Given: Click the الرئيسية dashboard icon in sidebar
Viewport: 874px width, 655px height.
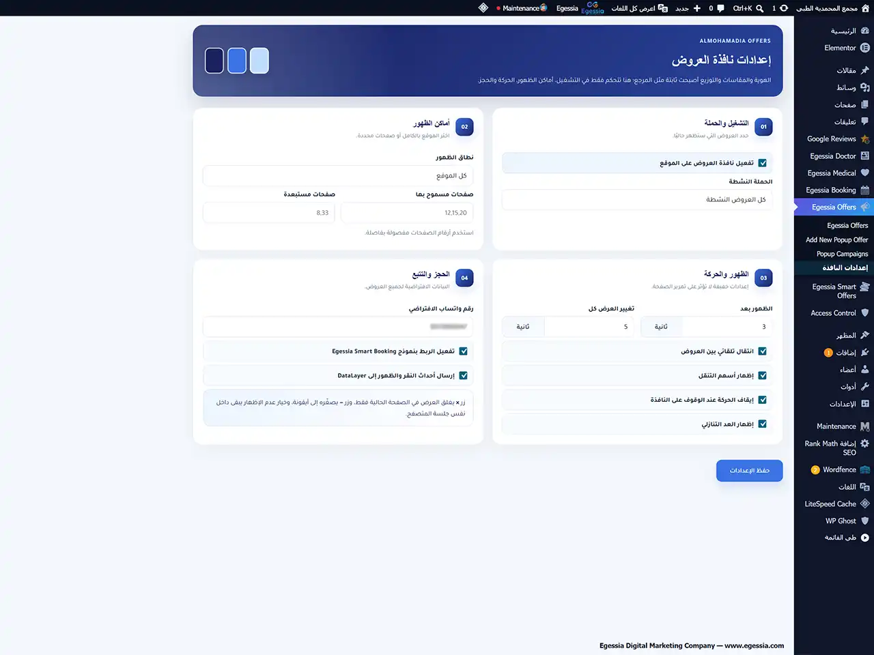Looking at the screenshot, I should (x=865, y=31).
